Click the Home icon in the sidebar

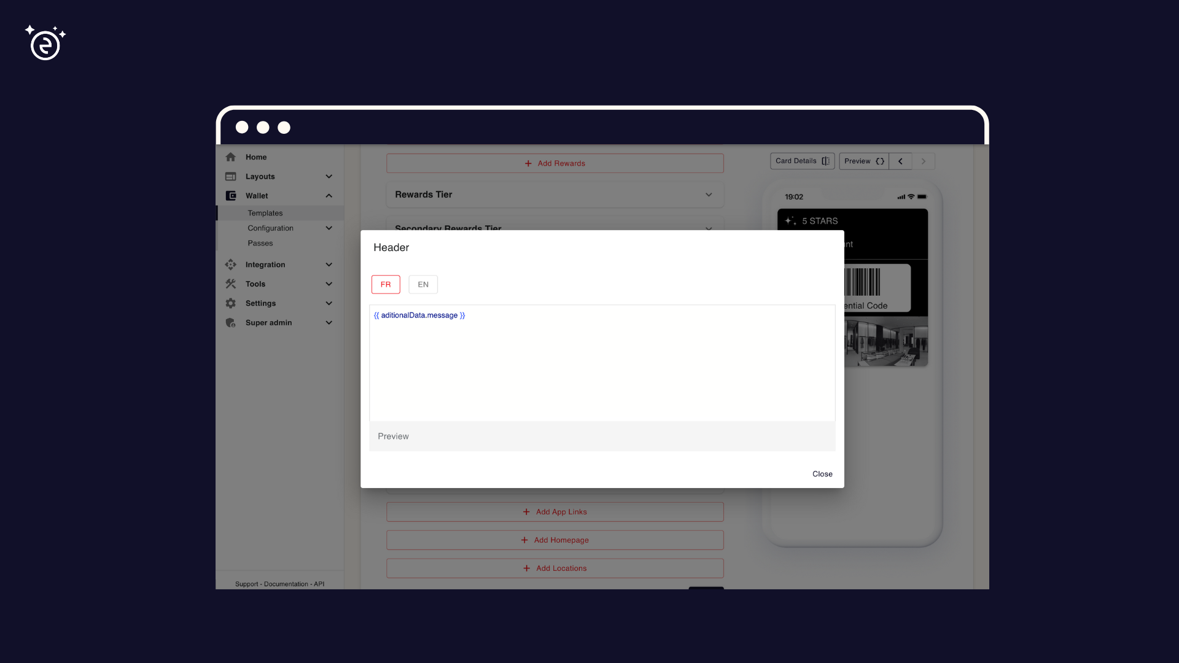click(x=230, y=157)
